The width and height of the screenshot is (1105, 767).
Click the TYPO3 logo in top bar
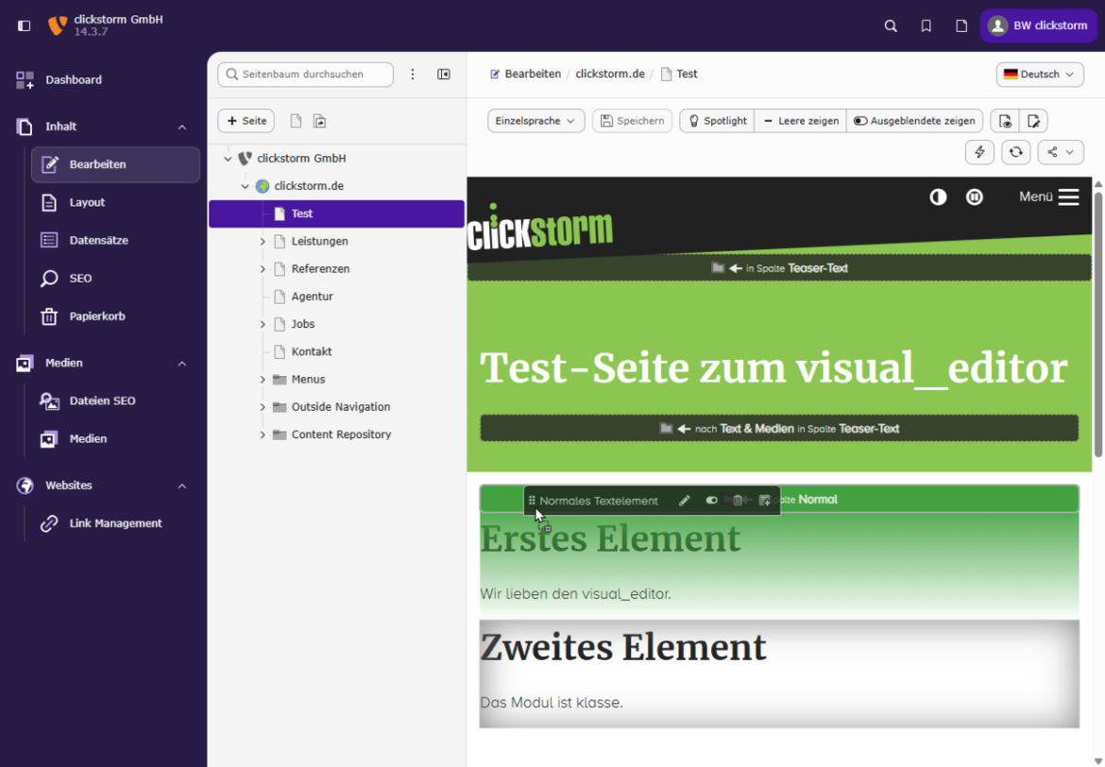(x=58, y=26)
